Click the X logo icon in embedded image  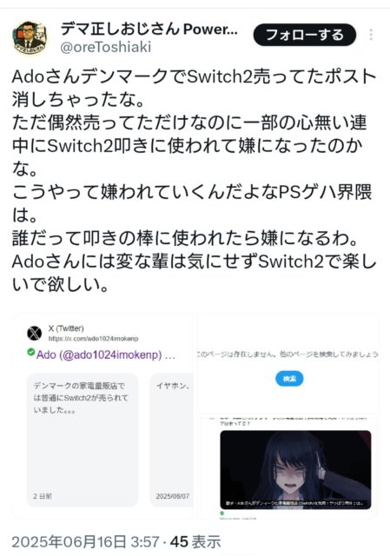tap(35, 333)
